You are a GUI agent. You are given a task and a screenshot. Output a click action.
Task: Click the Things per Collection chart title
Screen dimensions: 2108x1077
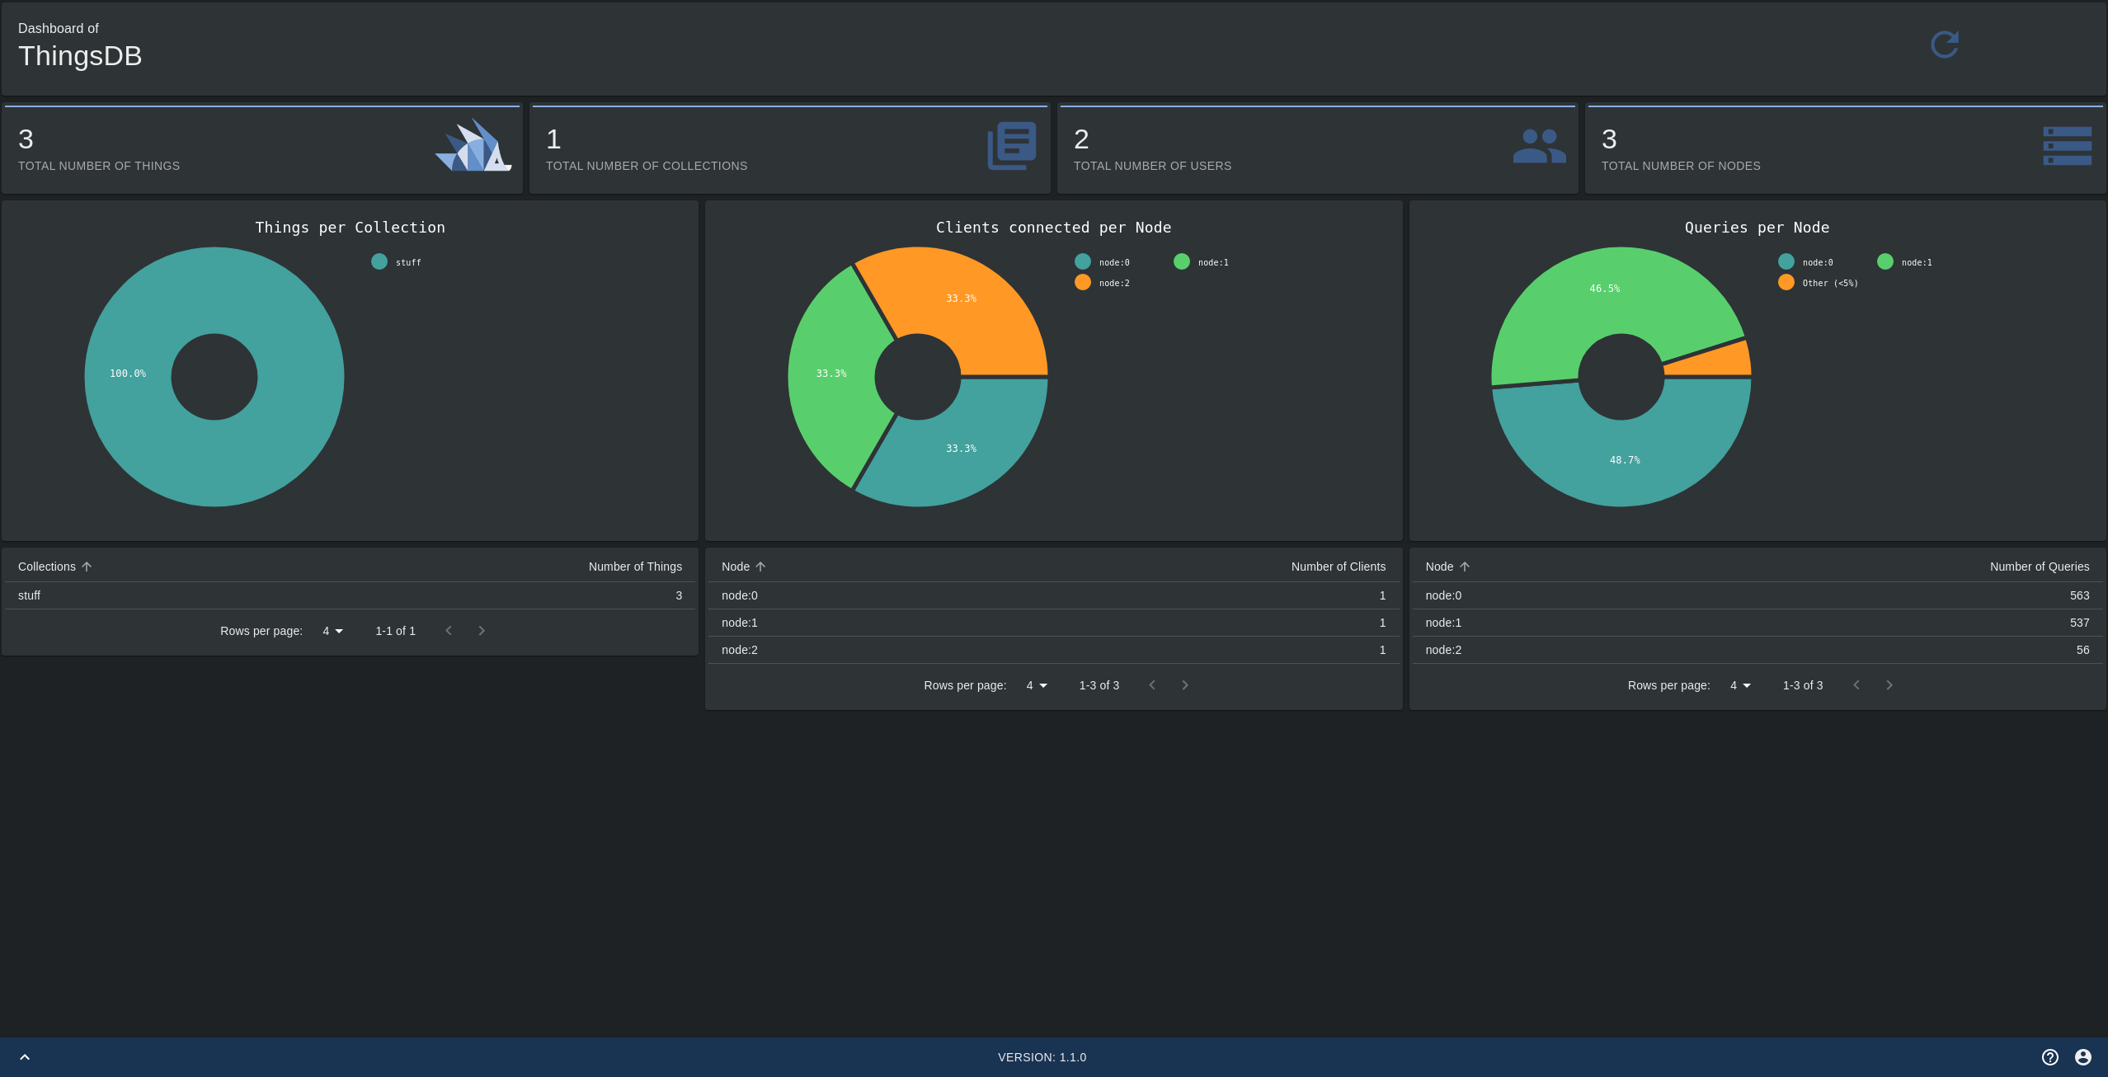click(x=351, y=228)
